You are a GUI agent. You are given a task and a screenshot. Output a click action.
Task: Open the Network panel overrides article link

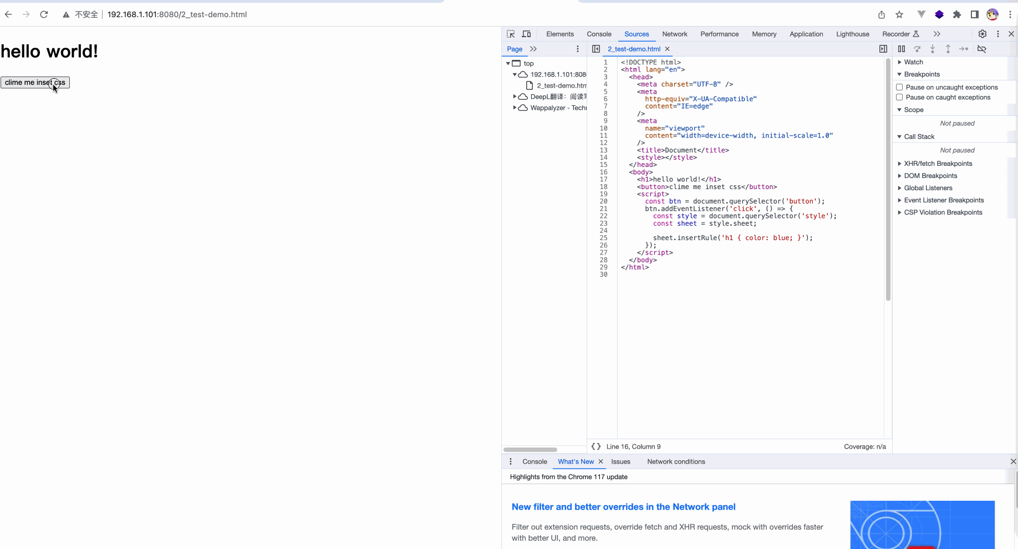(623, 507)
